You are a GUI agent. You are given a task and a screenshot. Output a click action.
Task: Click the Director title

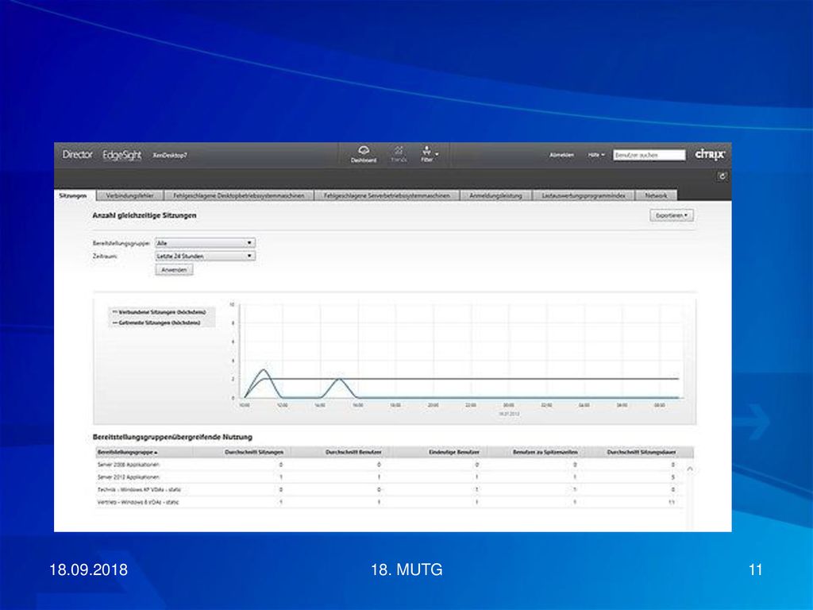77,155
